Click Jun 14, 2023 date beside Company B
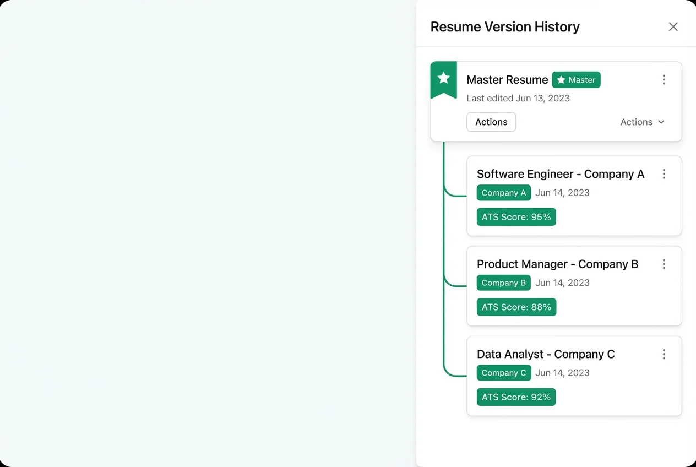 click(x=562, y=283)
